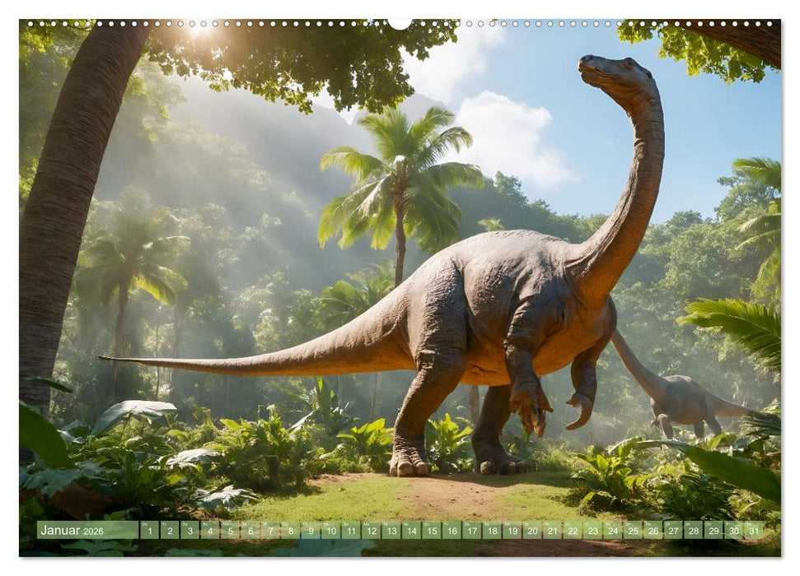The height and width of the screenshot is (576, 800).
Task: Click the darker green date 22 cell
Action: coord(572,531)
